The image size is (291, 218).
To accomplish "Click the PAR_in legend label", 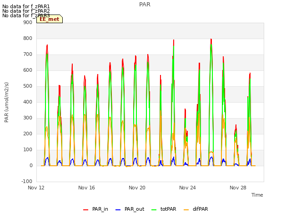I will (x=100, y=209).
